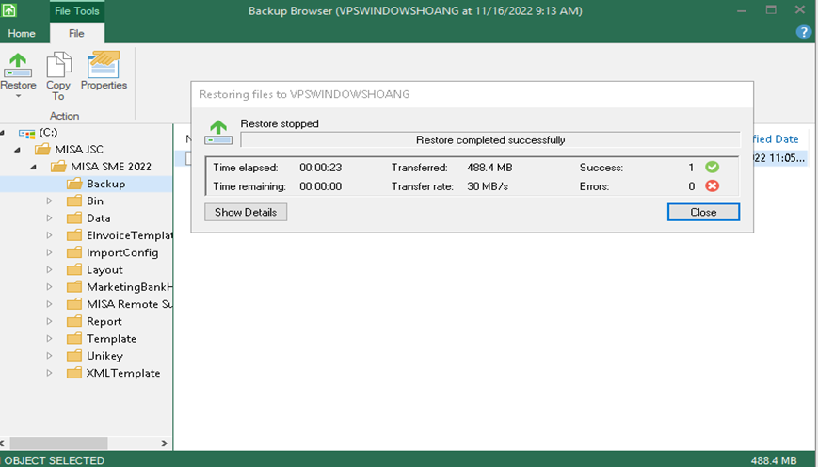Expand the Report folder node
The height and width of the screenshot is (467, 818).
pos(50,322)
